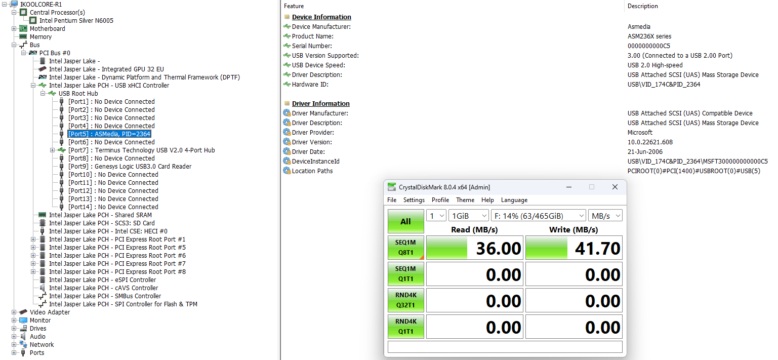778x360 pixels.
Task: Click the Video Adapter card icon
Action: click(x=23, y=312)
